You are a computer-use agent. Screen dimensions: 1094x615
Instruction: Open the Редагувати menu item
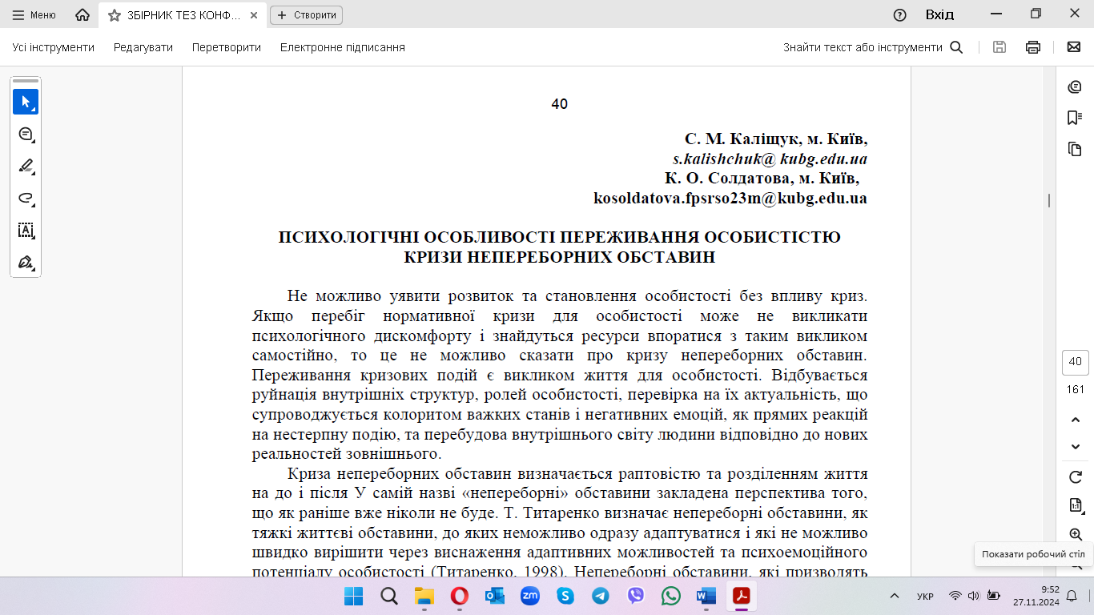click(143, 47)
